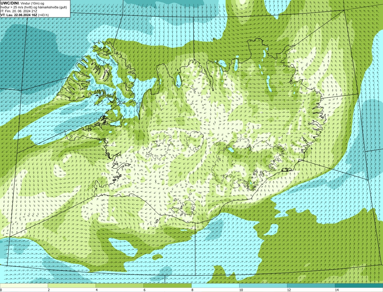Click the "VT: Lau. 22.06.2024 16Z (+43 h)" line
This screenshot has height=292, width=383.
click(25, 15)
